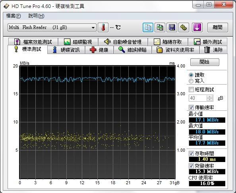Click the copy screenshot toolbar icon
236x193 pixels.
pyautogui.click(x=160, y=27)
